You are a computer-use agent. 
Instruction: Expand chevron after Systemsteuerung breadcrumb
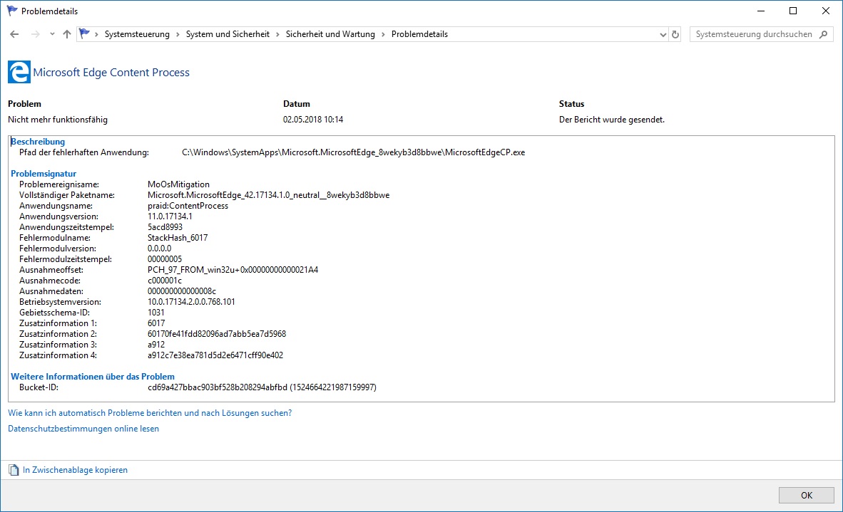point(178,34)
